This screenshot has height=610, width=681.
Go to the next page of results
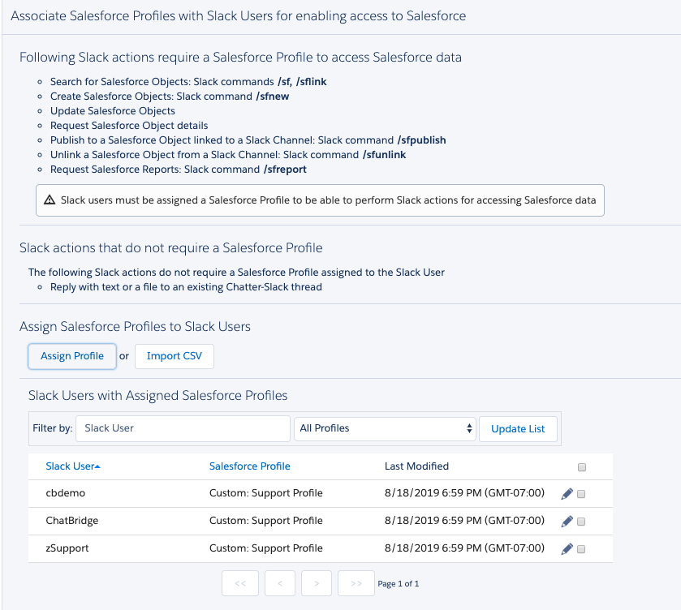(x=317, y=583)
